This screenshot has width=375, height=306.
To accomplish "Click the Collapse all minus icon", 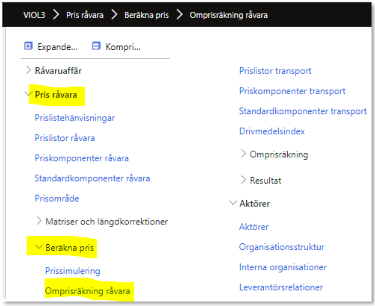I will pyautogui.click(x=96, y=46).
